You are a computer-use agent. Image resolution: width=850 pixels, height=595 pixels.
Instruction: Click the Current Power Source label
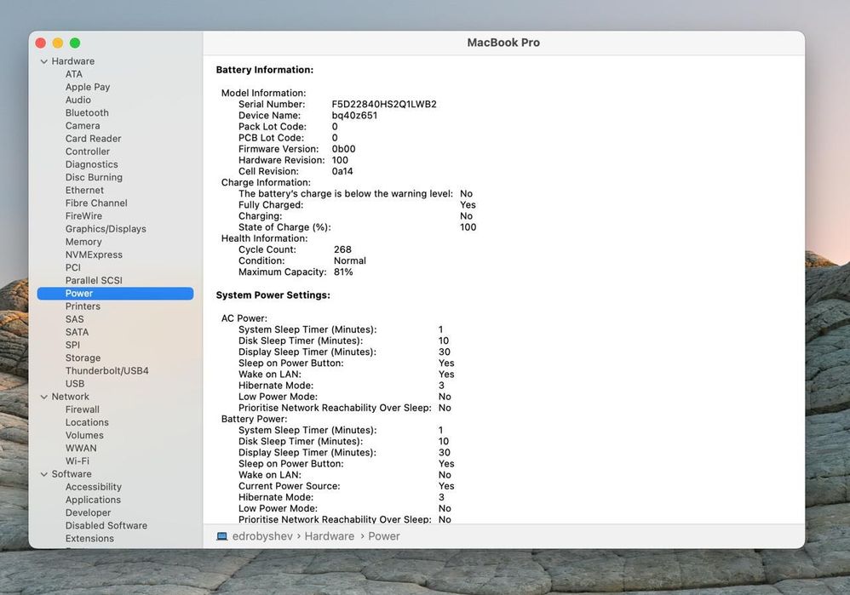point(289,486)
